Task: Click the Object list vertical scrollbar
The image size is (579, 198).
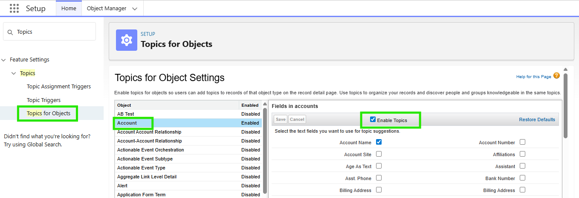Action: click(x=265, y=149)
